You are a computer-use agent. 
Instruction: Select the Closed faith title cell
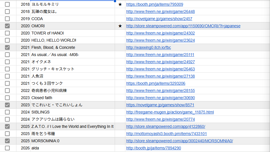pyautogui.click(x=73, y=98)
